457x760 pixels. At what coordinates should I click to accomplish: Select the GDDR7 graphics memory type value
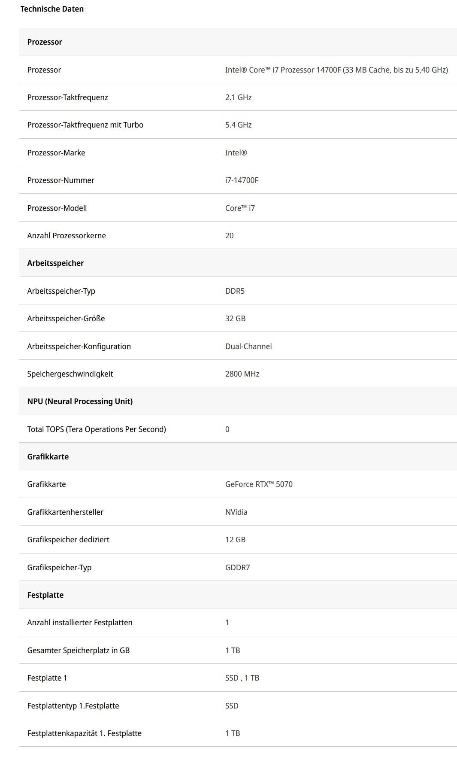pyautogui.click(x=237, y=568)
